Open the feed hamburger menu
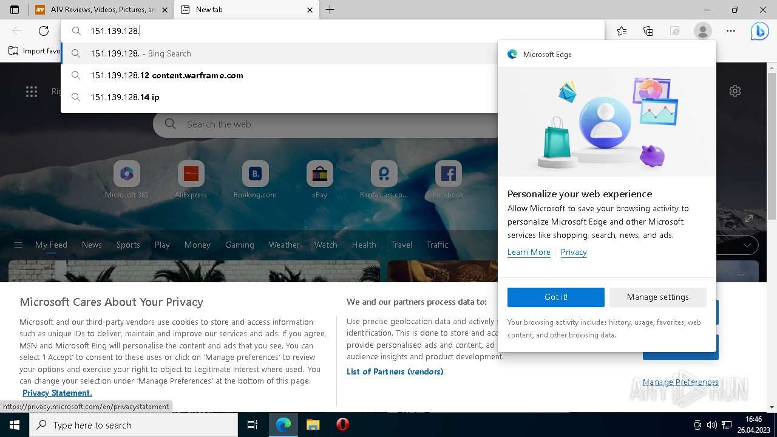Image resolution: width=777 pixels, height=437 pixels. pos(18,245)
